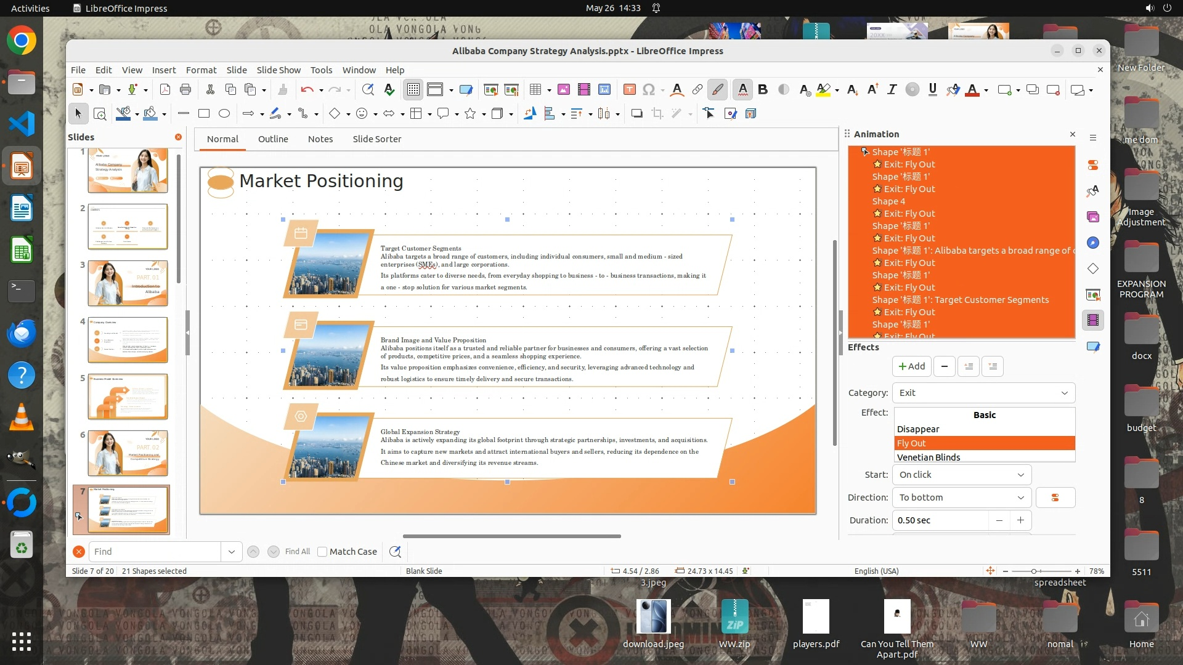The height and width of the screenshot is (665, 1183).
Task: Click the zoom slider in status bar
Action: click(x=1034, y=571)
